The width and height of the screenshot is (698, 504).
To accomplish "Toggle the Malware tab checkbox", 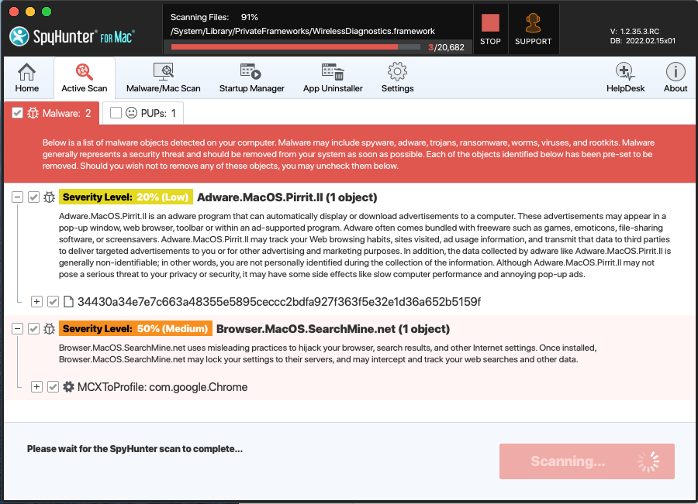I will click(17, 113).
